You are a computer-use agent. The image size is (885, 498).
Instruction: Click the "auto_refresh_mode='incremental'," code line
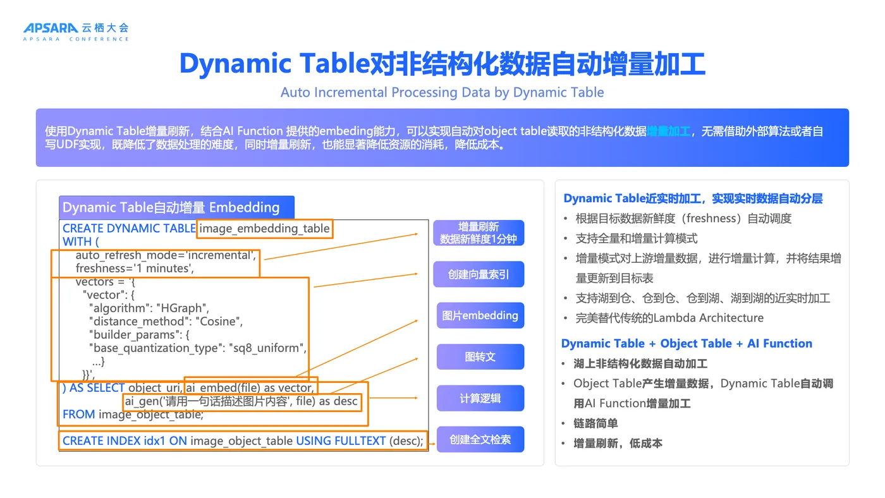click(x=166, y=255)
